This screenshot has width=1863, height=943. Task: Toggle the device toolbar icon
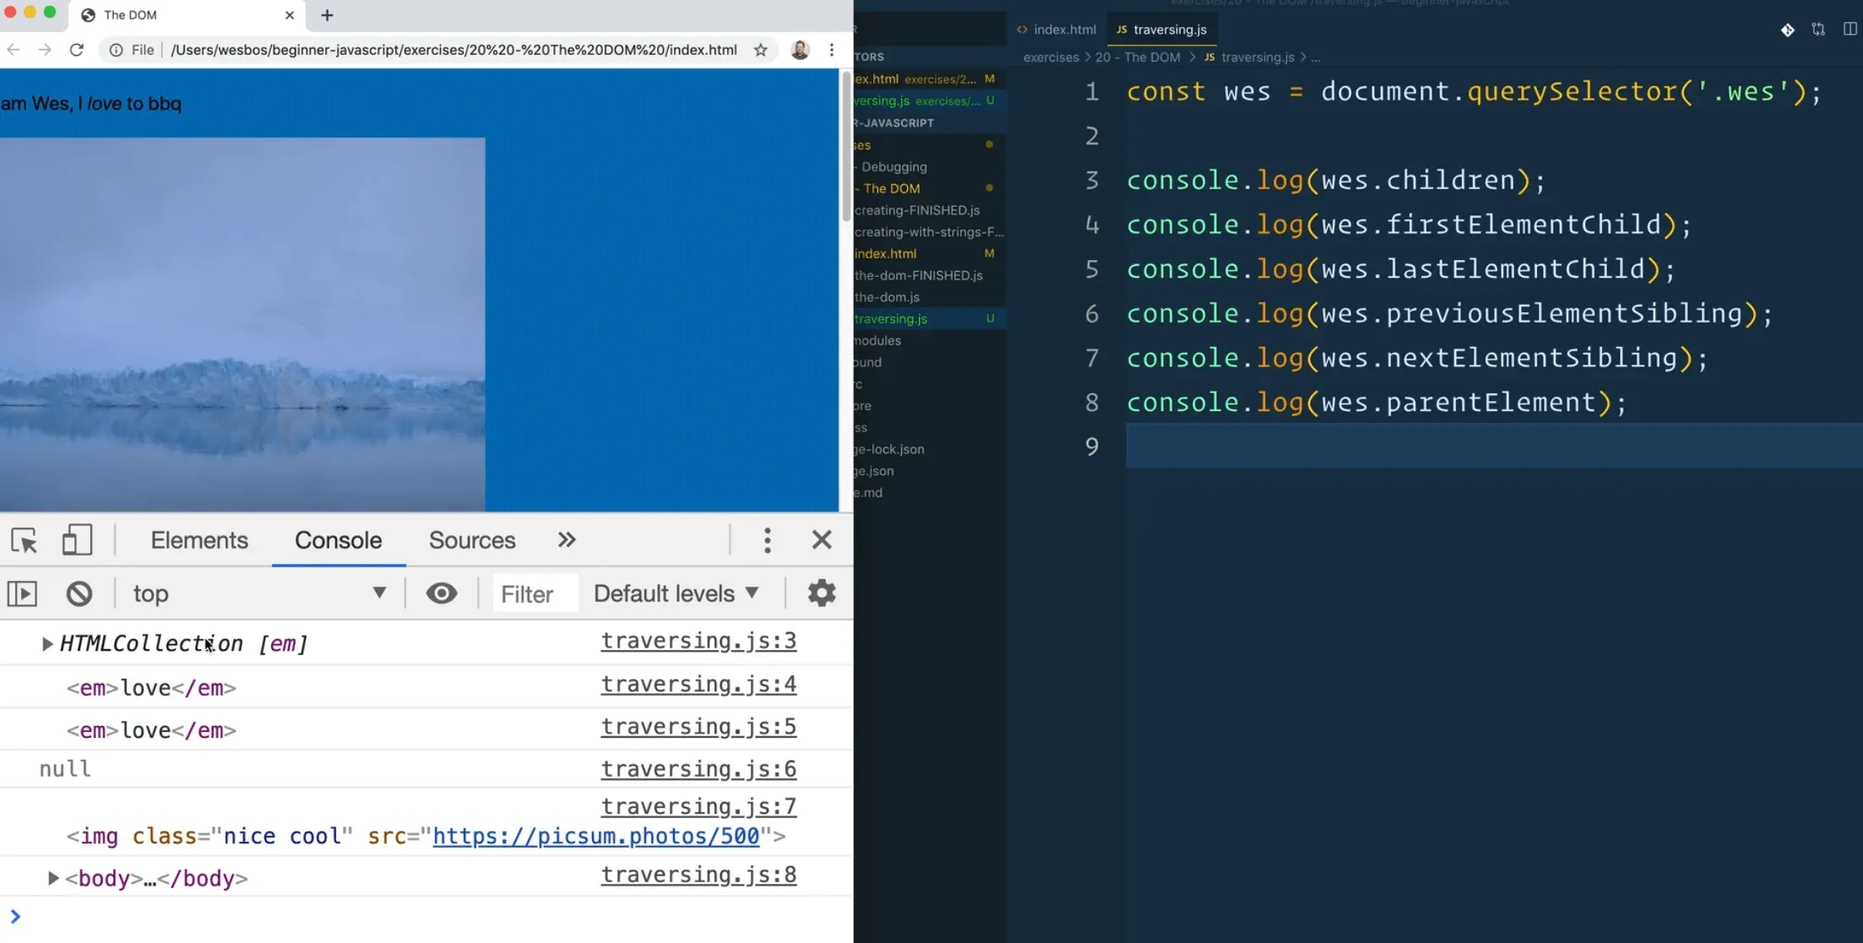(x=77, y=540)
